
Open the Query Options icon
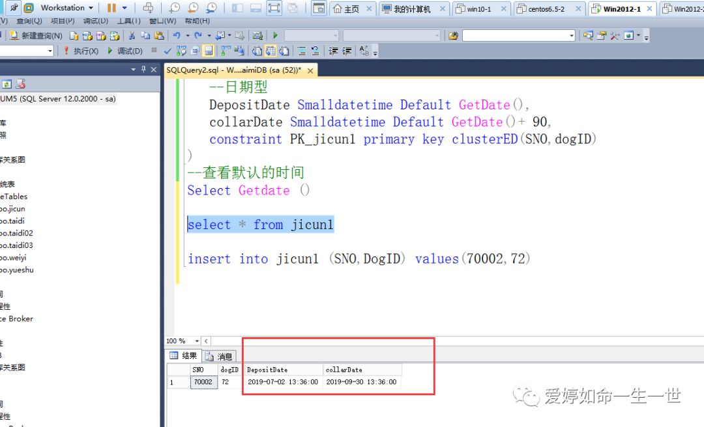click(x=195, y=51)
